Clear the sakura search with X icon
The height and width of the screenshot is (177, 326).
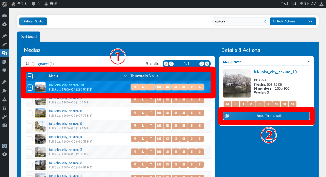tap(265, 21)
